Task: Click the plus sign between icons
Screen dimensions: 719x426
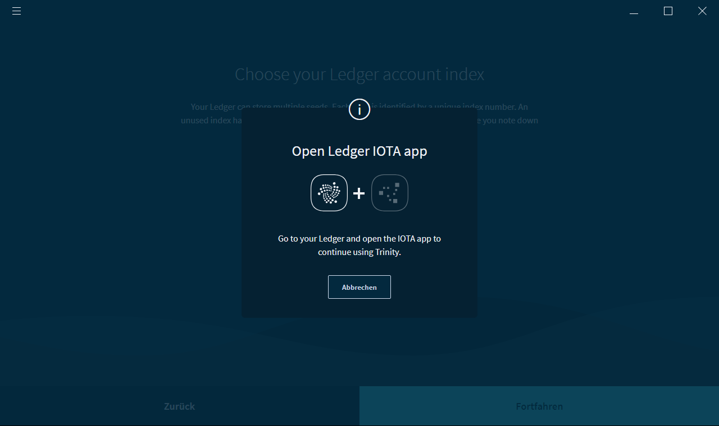Action: tap(359, 193)
